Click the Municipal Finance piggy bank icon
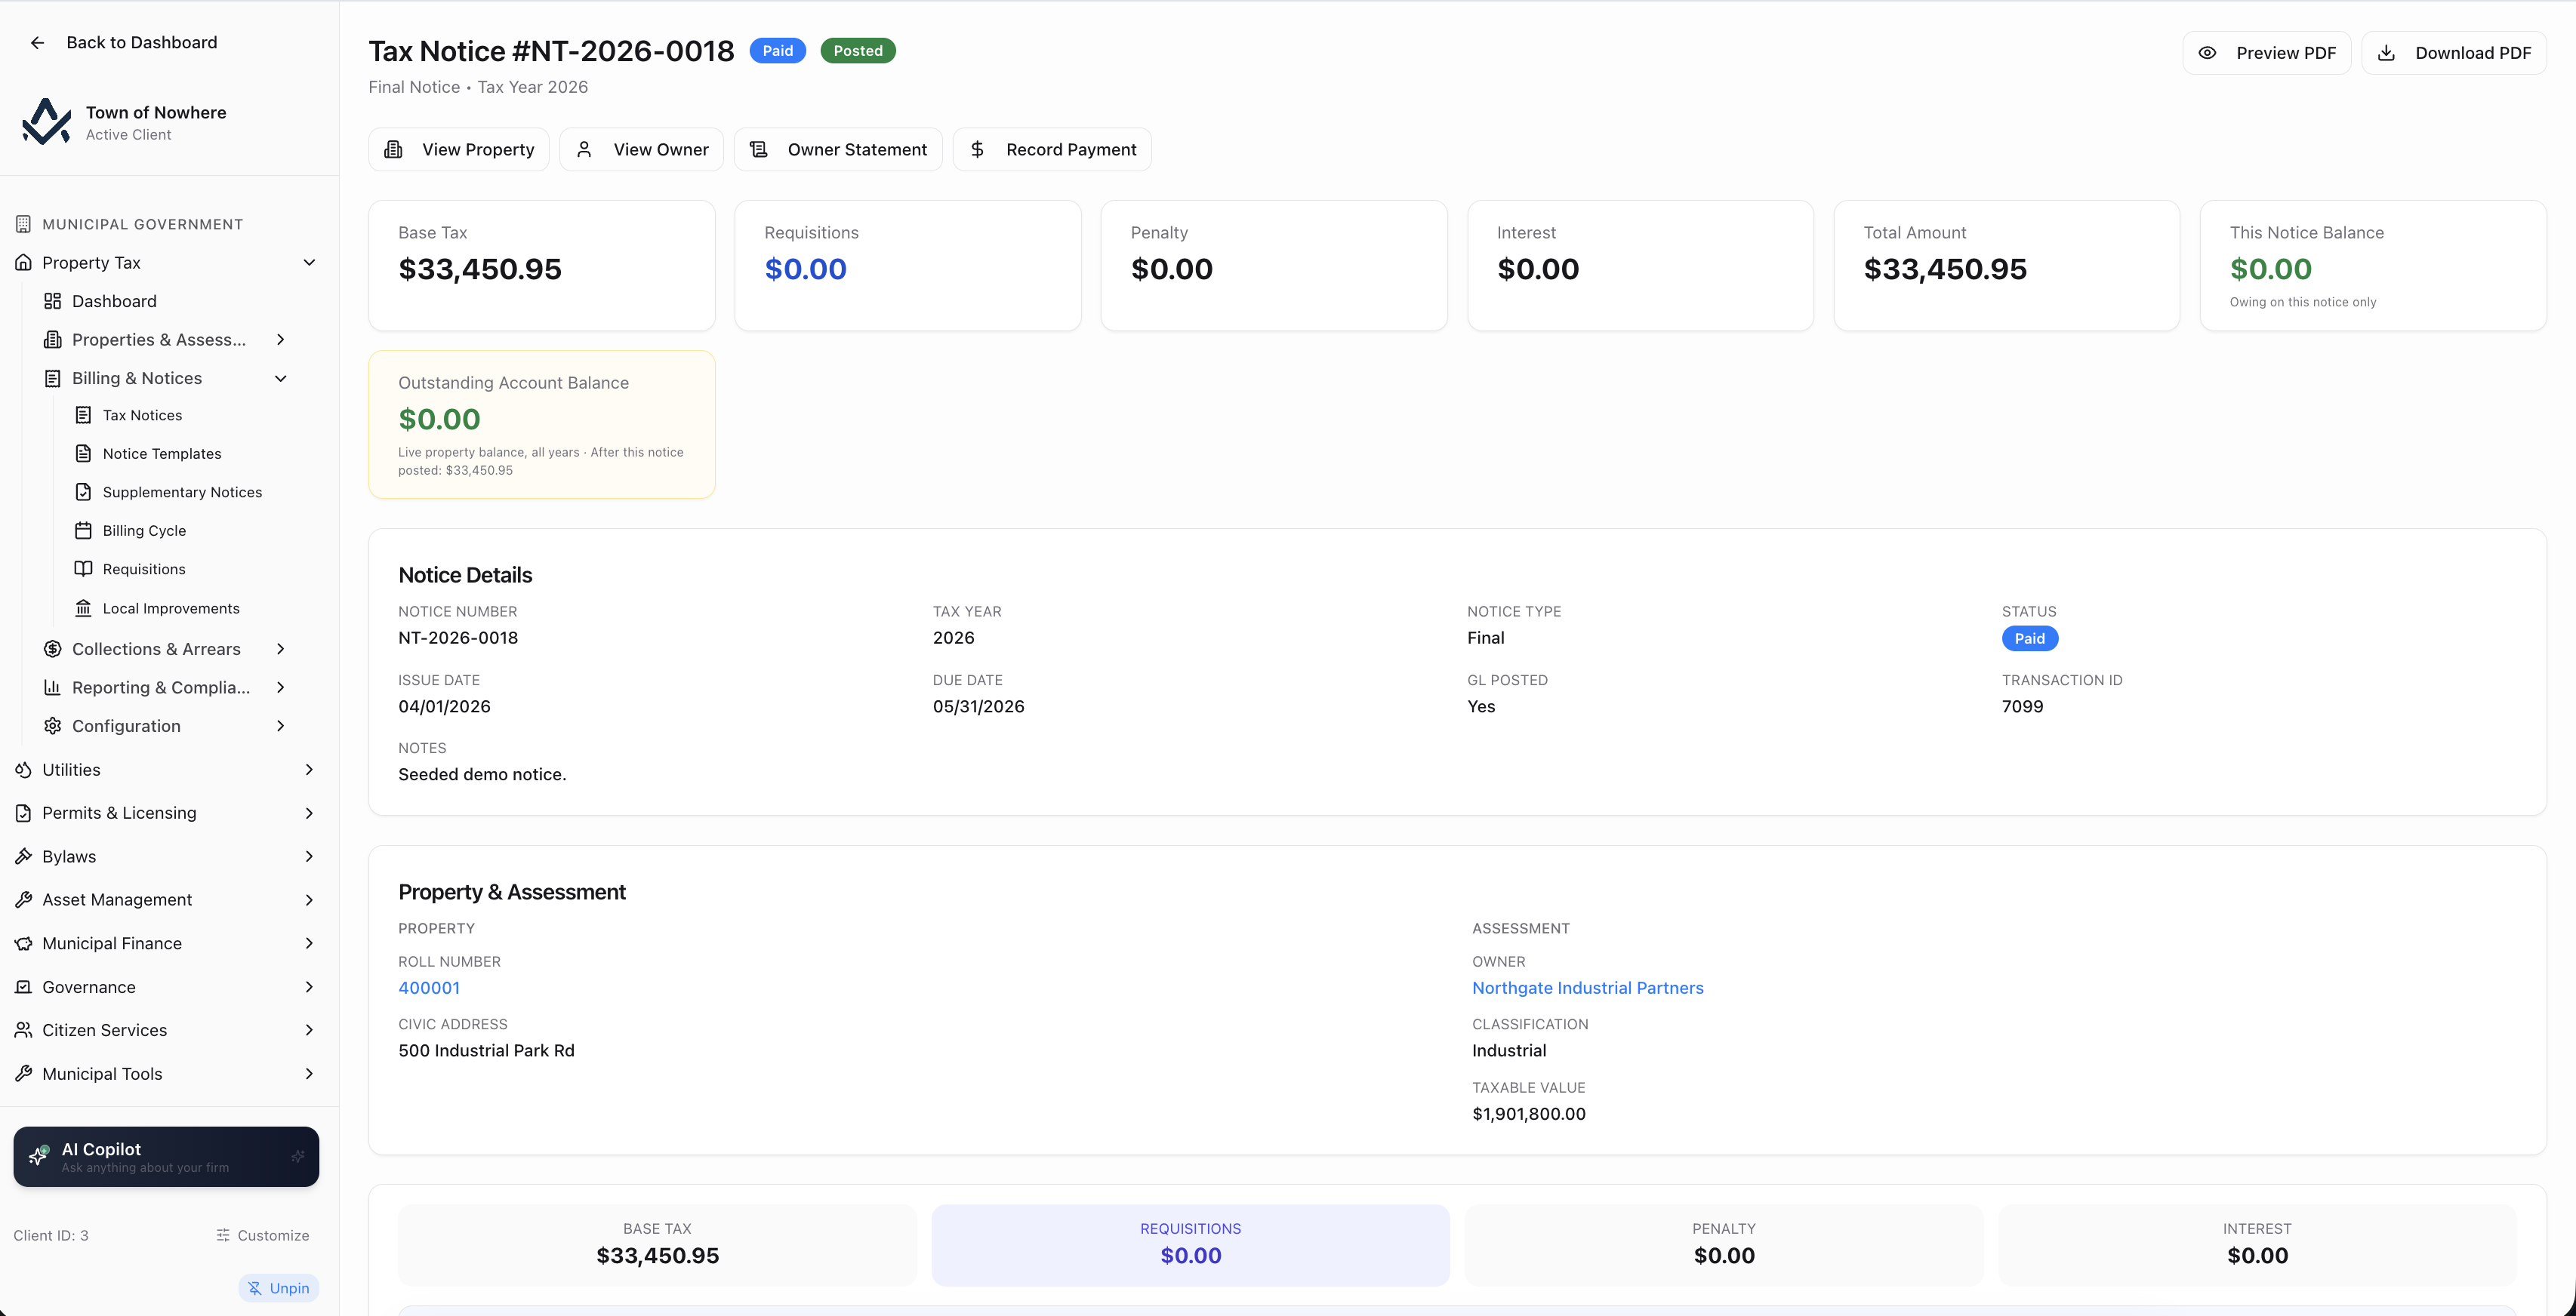 (23, 943)
